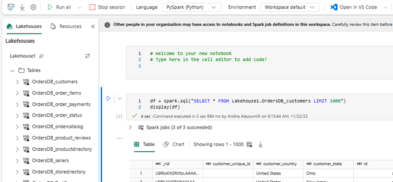Select OrdersDB_order_items in the tree

pyautogui.click(x=57, y=93)
